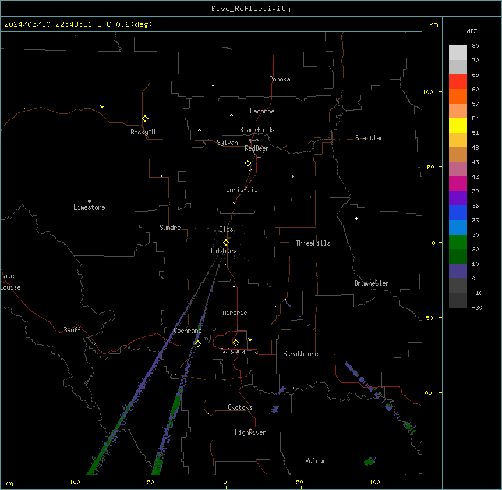Click the Base_Reflectivity title
502x490 pixels.
[251, 9]
